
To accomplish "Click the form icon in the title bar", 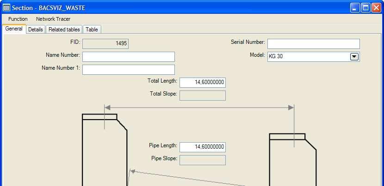I will point(6,8).
